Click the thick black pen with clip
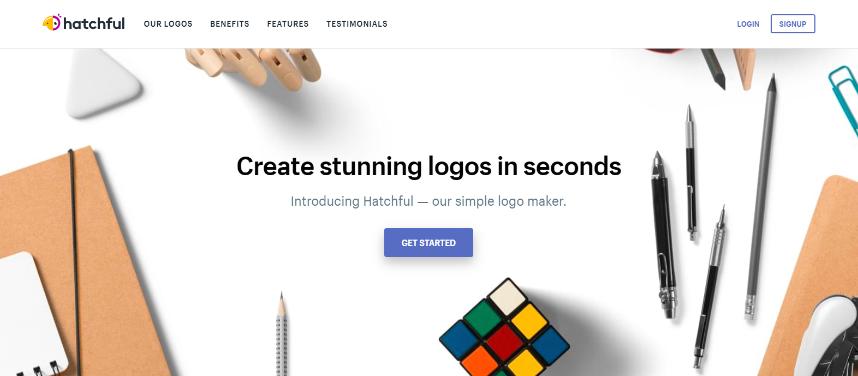 click(664, 235)
